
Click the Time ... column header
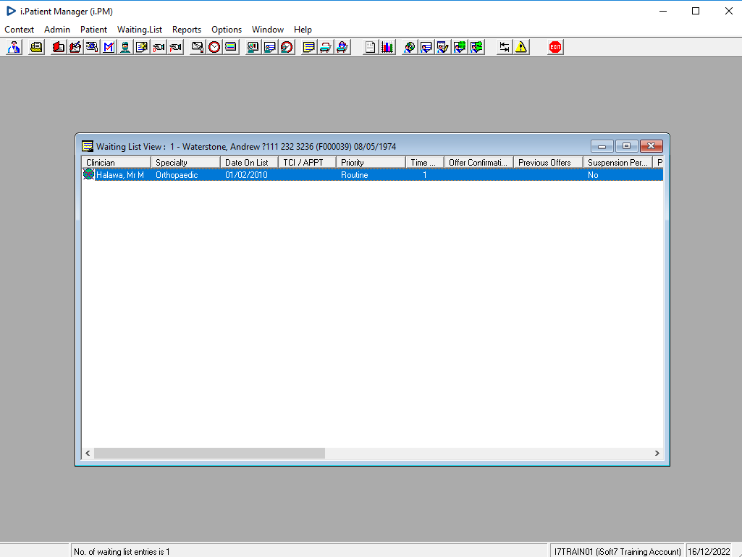pyautogui.click(x=425, y=163)
